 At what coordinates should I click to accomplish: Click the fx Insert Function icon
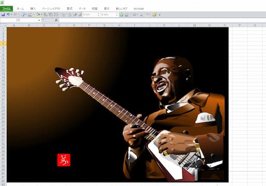click(x=56, y=20)
